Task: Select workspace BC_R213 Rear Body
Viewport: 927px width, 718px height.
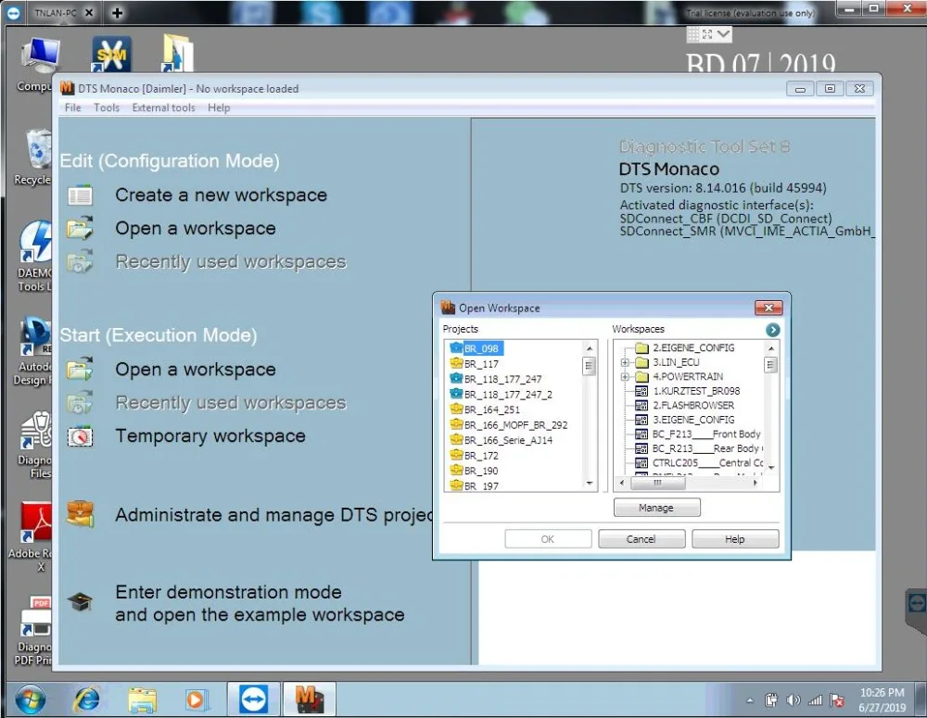Action: pos(707,448)
